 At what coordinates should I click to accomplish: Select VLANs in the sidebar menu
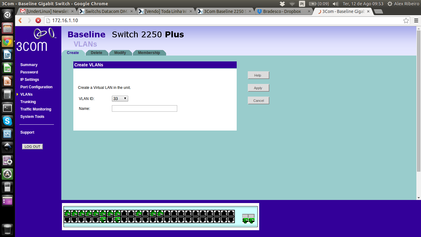tap(27, 94)
